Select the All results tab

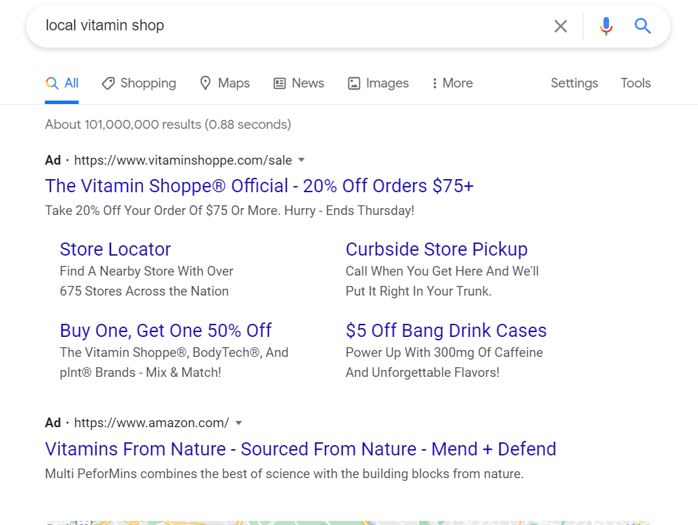[x=62, y=83]
